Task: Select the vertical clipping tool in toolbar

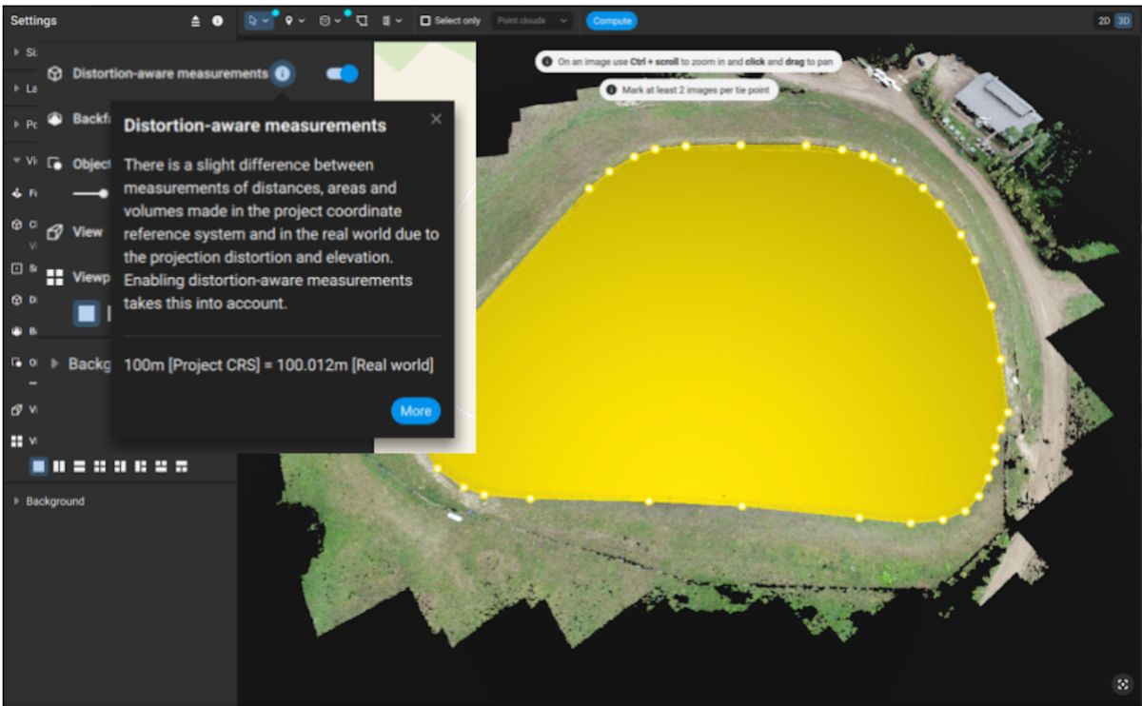Action: [386, 20]
